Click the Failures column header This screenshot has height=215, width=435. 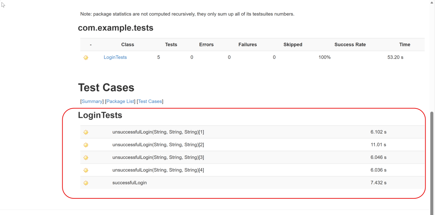(x=247, y=45)
